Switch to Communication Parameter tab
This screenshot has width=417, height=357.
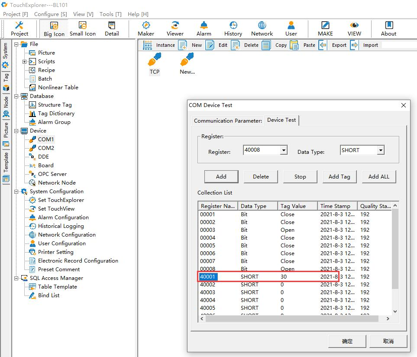pyautogui.click(x=228, y=120)
